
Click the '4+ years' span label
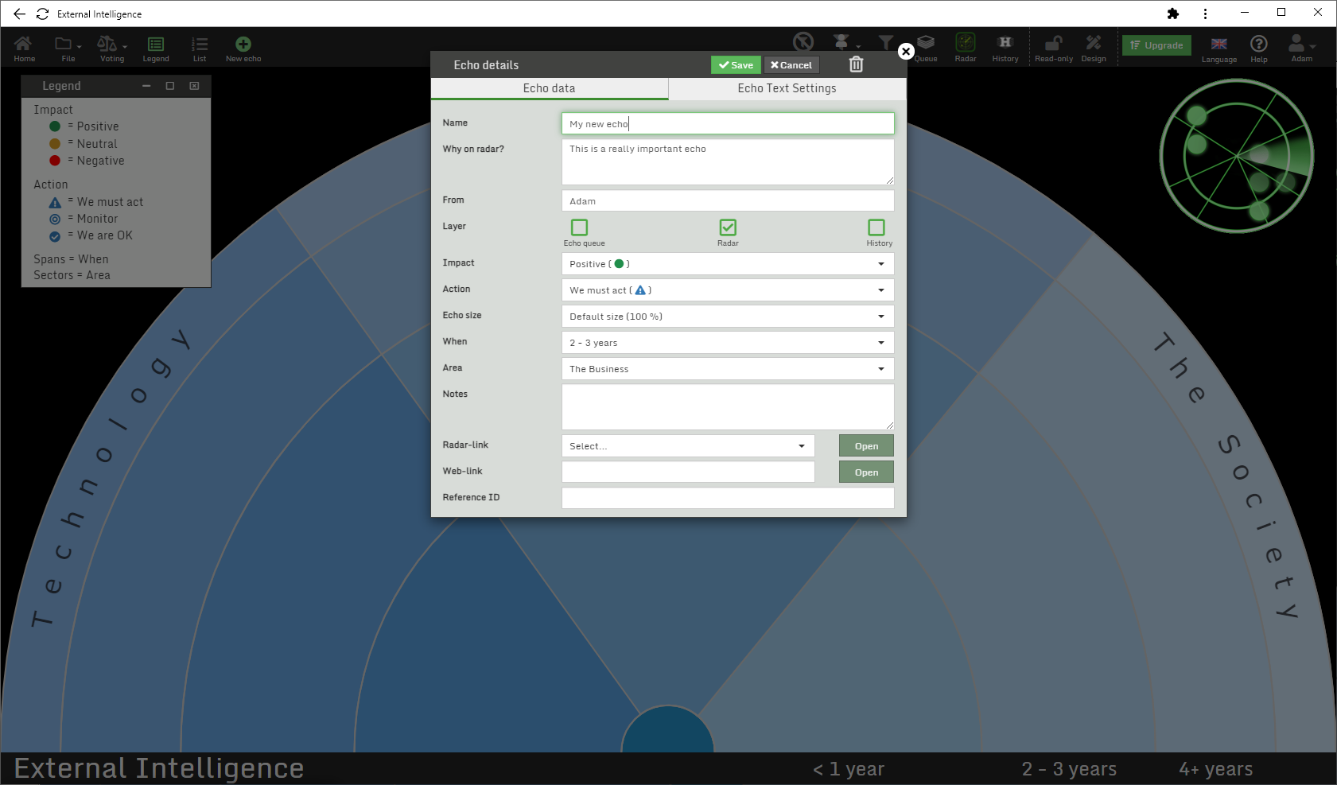(x=1215, y=769)
